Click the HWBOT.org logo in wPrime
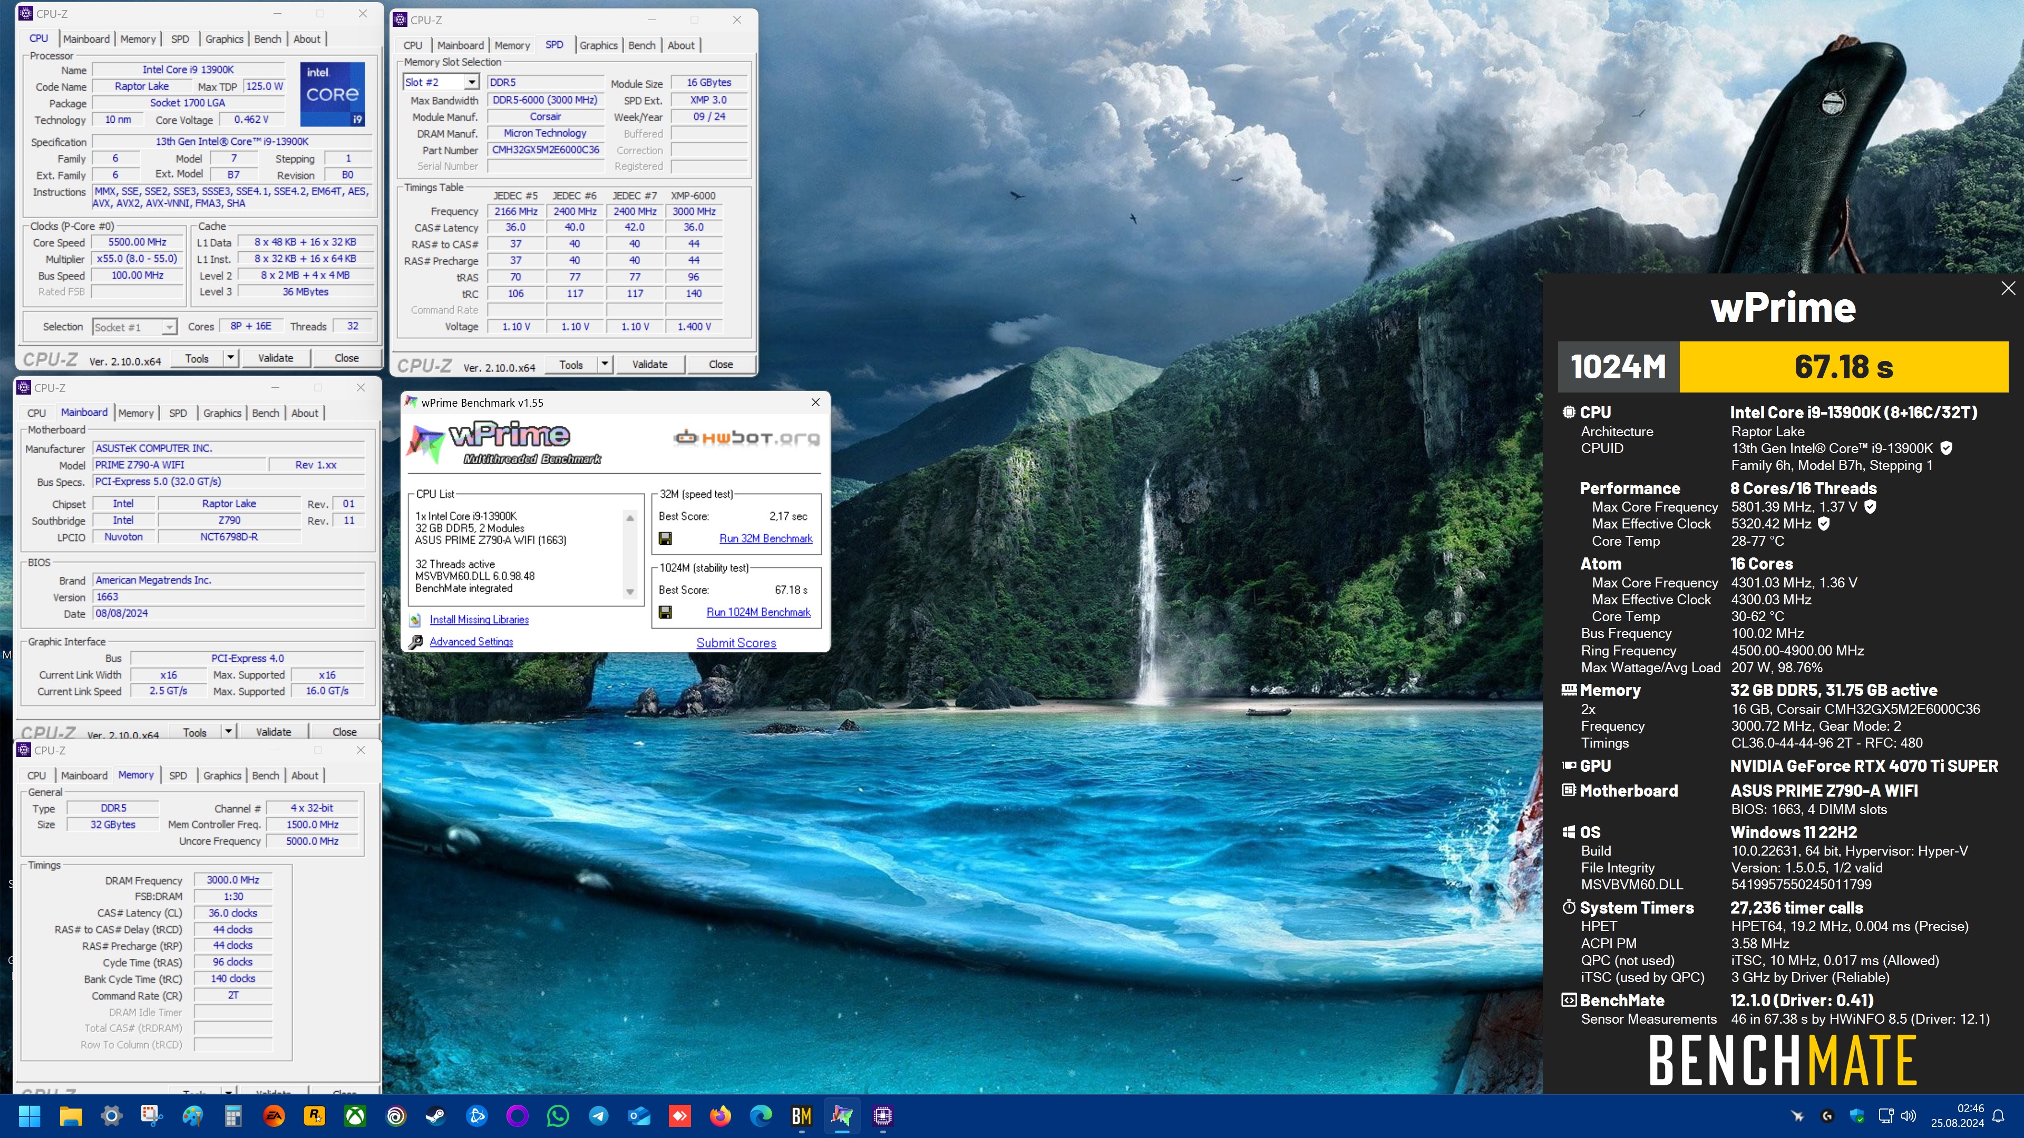The height and width of the screenshot is (1138, 2024). [746, 437]
